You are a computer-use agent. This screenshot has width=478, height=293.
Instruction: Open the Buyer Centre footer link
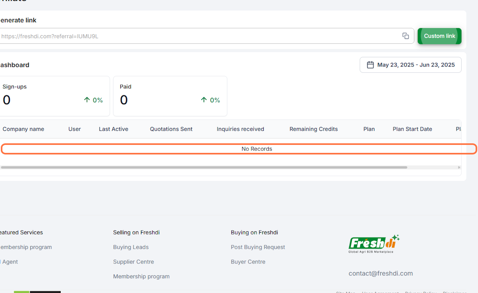point(248,262)
